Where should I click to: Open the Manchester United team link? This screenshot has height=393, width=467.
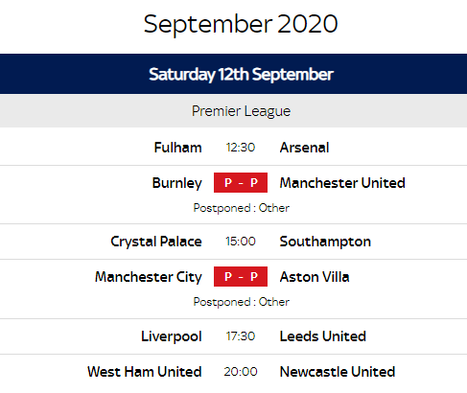[x=342, y=183]
